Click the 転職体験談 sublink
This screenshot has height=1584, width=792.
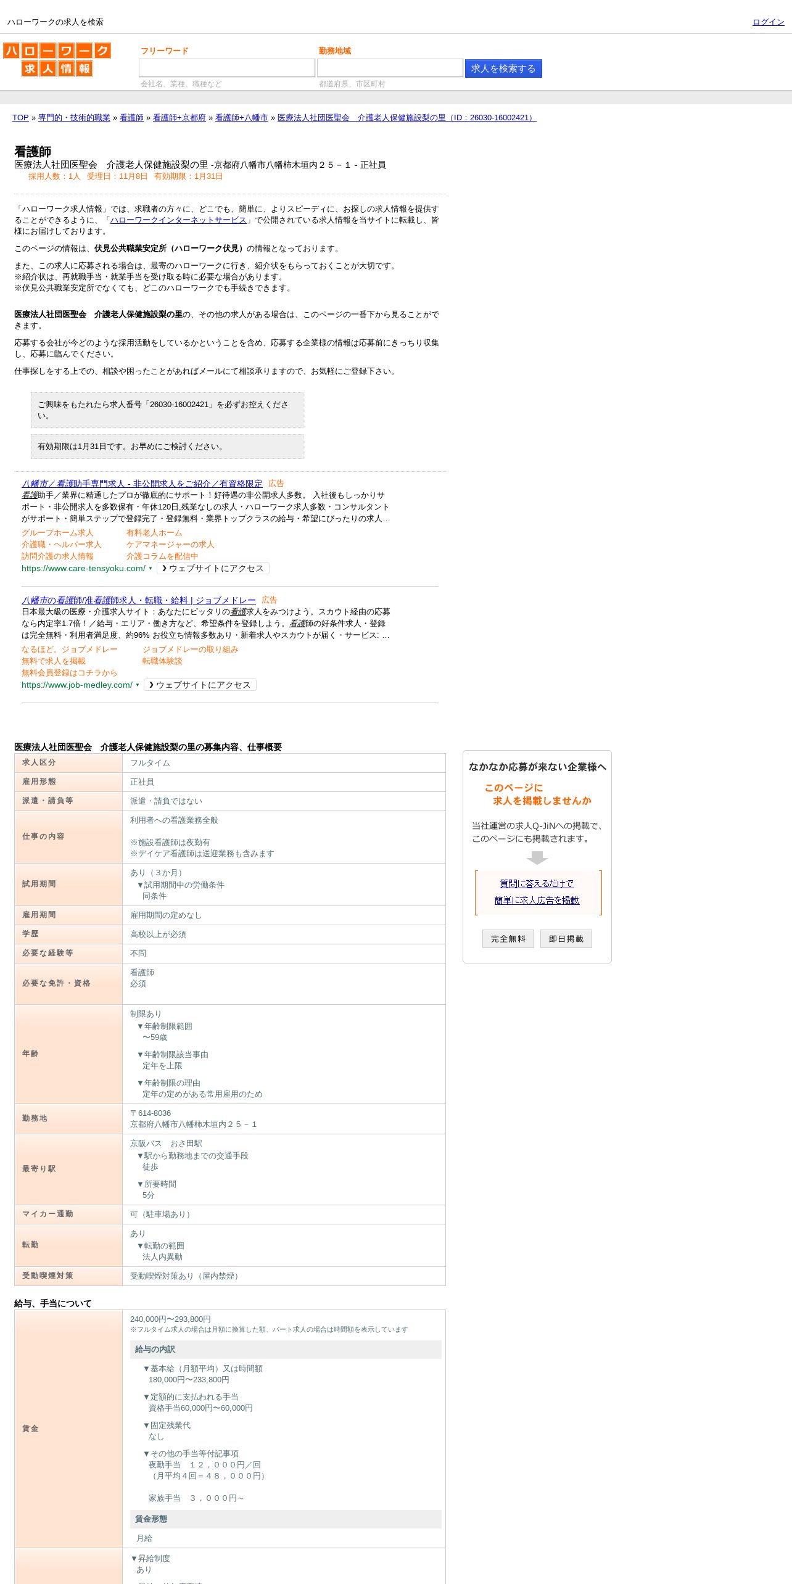tap(162, 661)
